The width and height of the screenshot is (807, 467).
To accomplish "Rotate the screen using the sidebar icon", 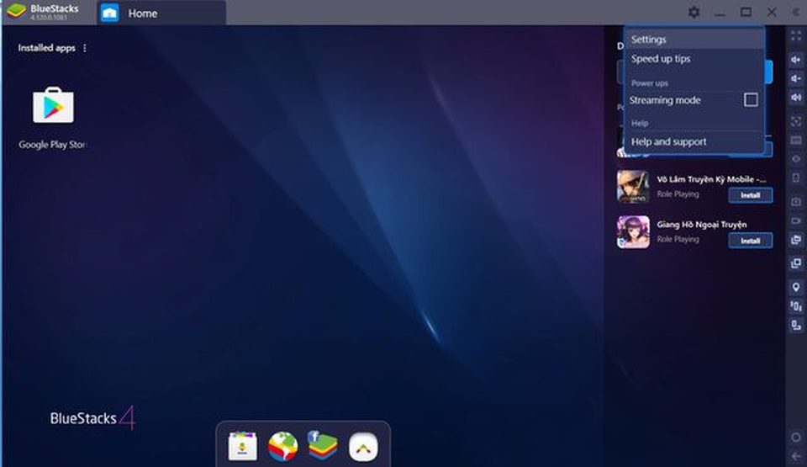I will (x=796, y=325).
